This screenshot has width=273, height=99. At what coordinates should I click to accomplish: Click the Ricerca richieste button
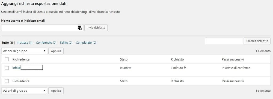pos(257,41)
